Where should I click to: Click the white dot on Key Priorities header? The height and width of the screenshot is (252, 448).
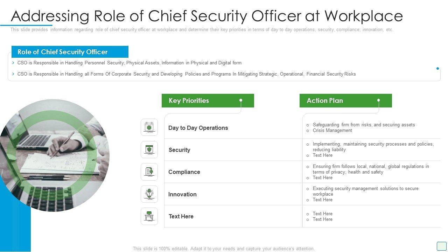[241, 100]
